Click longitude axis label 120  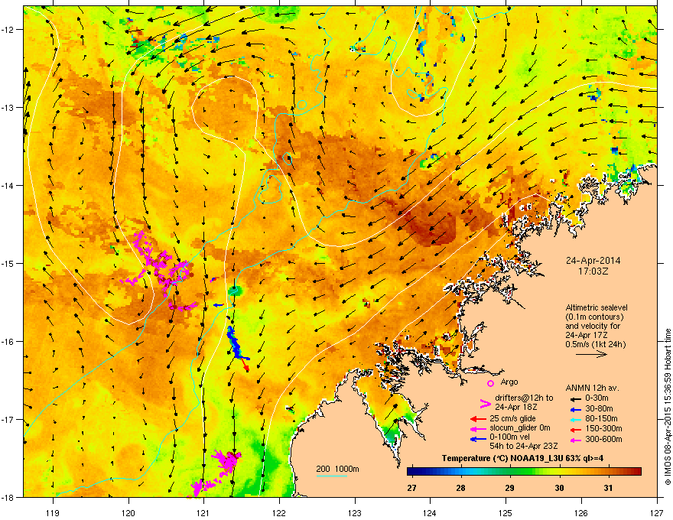[128, 512]
